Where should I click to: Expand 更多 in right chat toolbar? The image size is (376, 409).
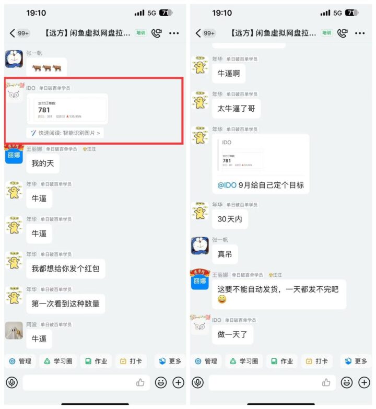click(356, 361)
